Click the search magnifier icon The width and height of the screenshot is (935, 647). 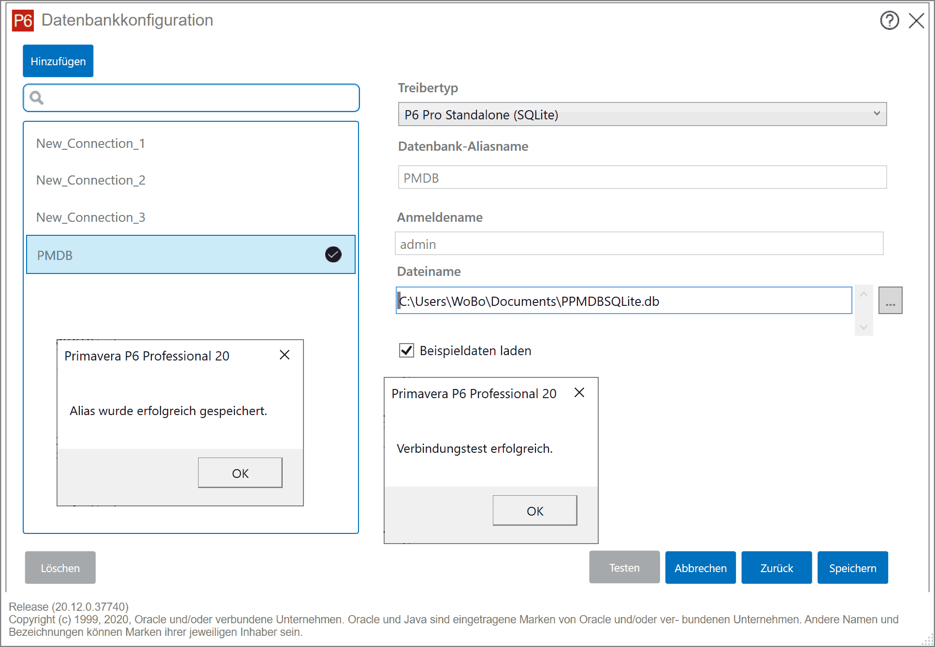pos(37,98)
